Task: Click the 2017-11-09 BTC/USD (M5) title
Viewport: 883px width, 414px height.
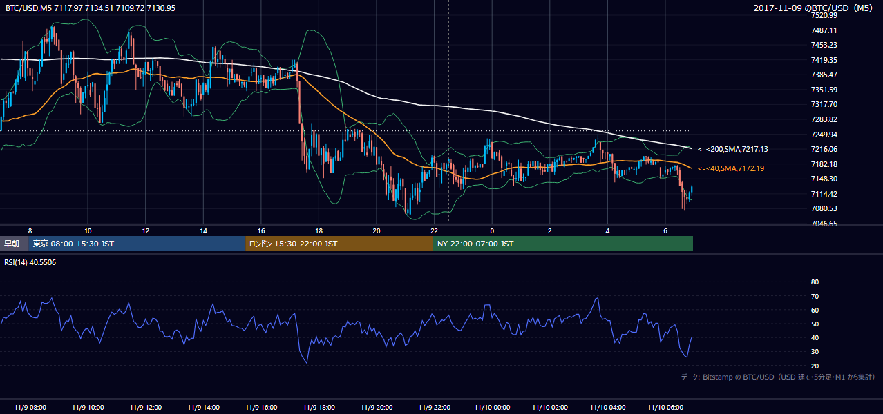Action: (x=815, y=8)
